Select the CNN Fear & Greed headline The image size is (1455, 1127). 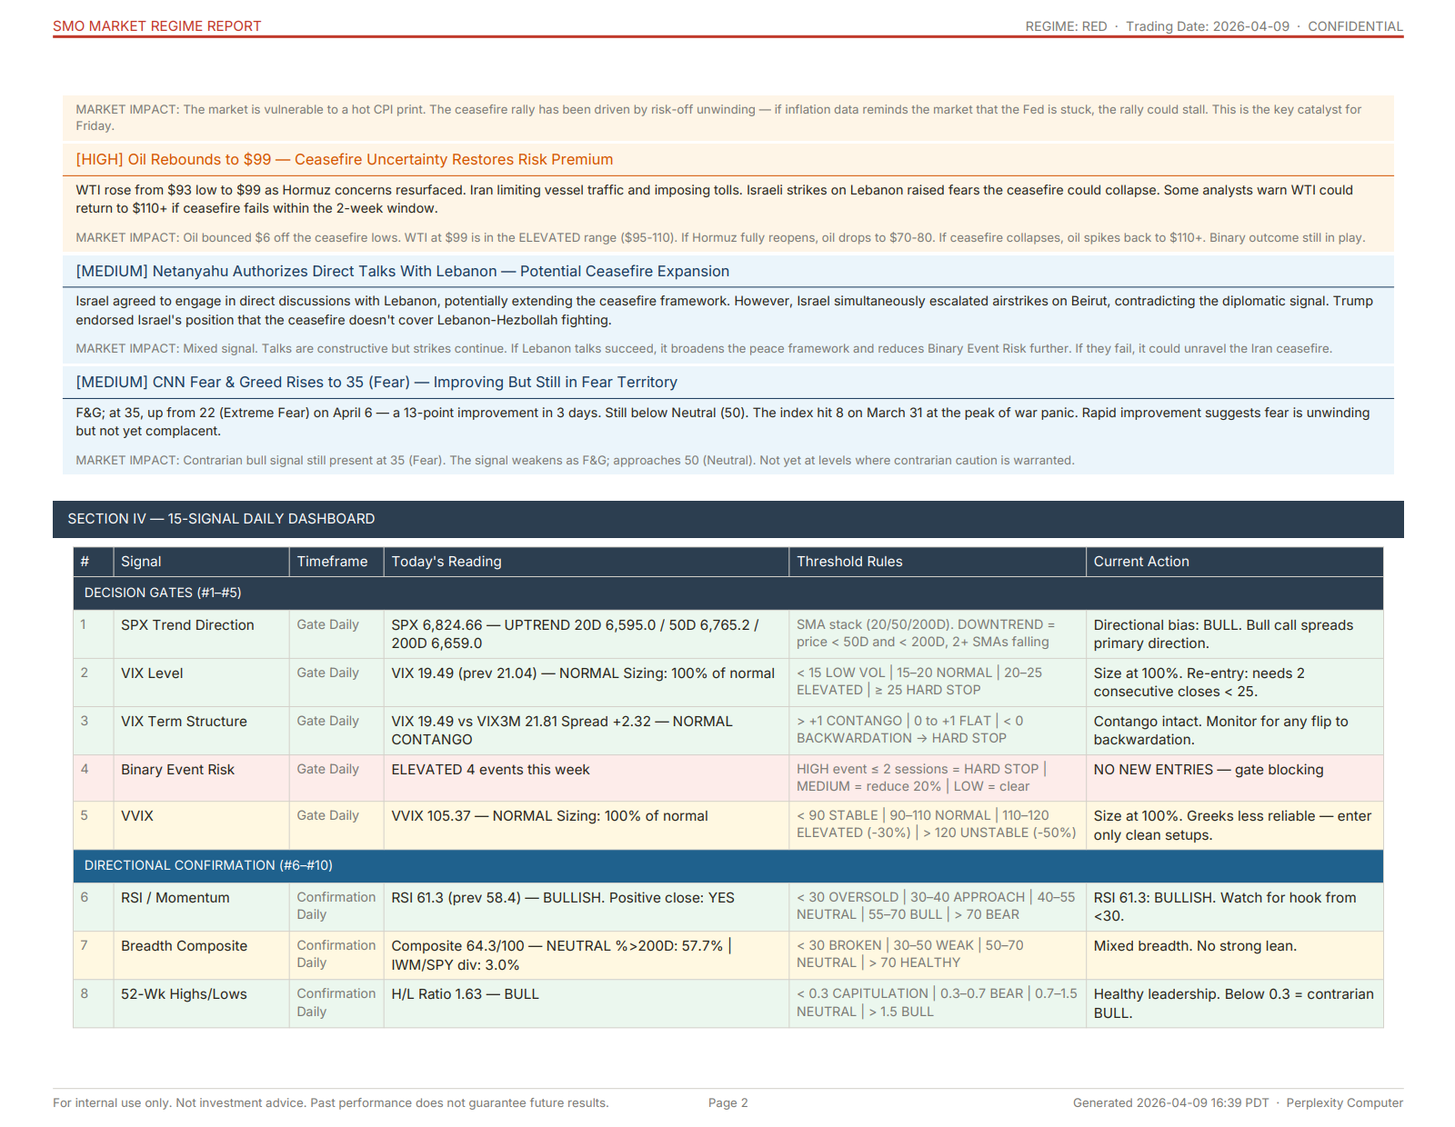(x=376, y=383)
